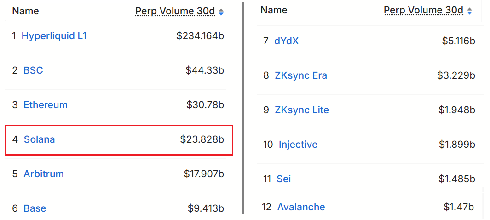Open the Arbitrum chain page

(44, 174)
